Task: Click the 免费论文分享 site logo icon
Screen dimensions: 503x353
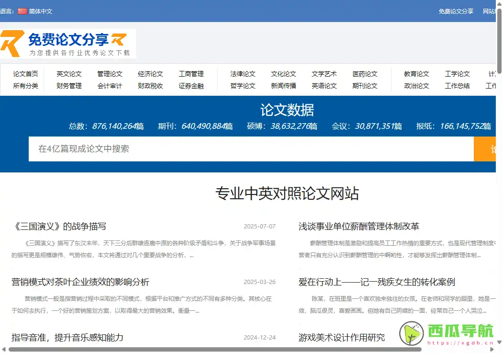Action: click(12, 43)
